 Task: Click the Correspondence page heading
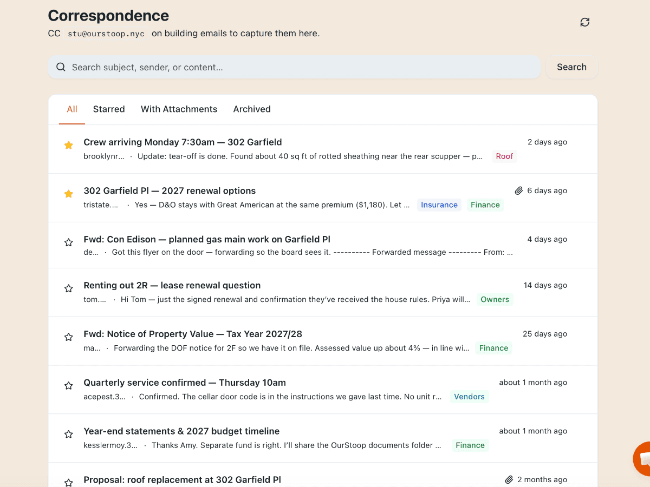(108, 16)
